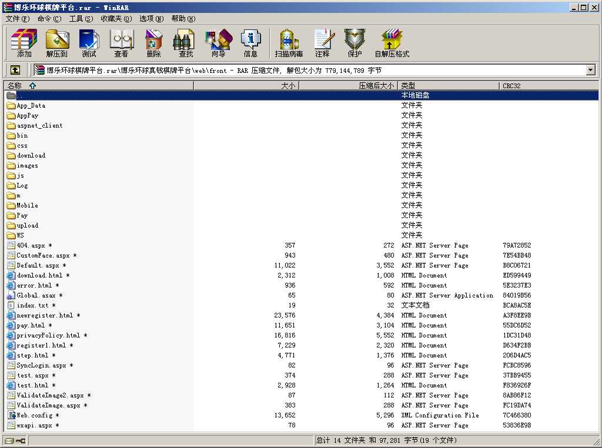Viewport: 602px width, 448px height.
Task: Start 扫描病毒 (Virus Scan)
Action: coord(289,43)
